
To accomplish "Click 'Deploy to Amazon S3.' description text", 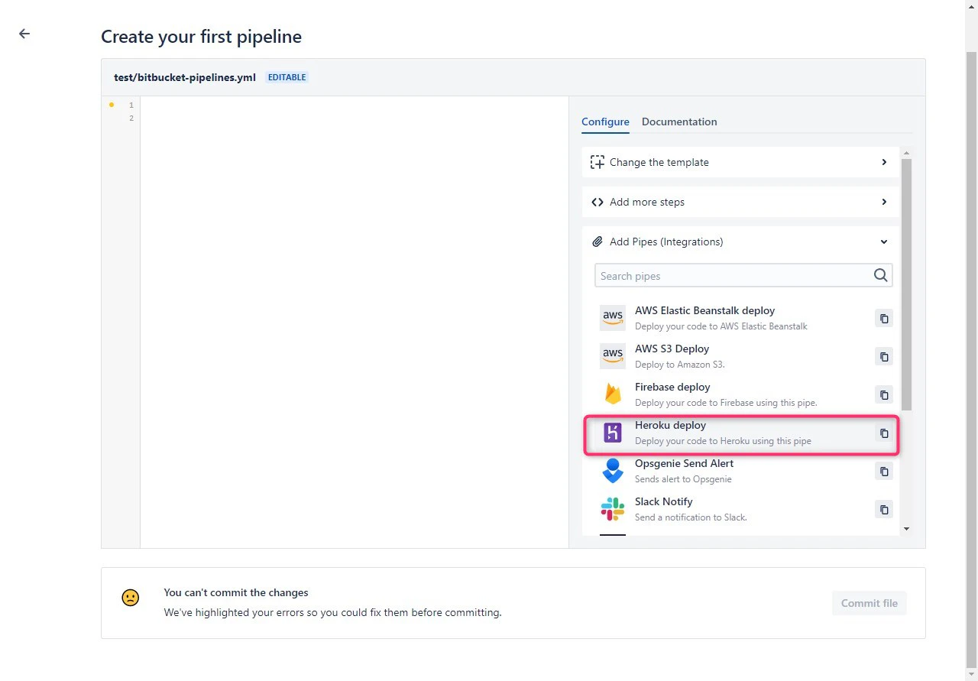I will [x=679, y=365].
